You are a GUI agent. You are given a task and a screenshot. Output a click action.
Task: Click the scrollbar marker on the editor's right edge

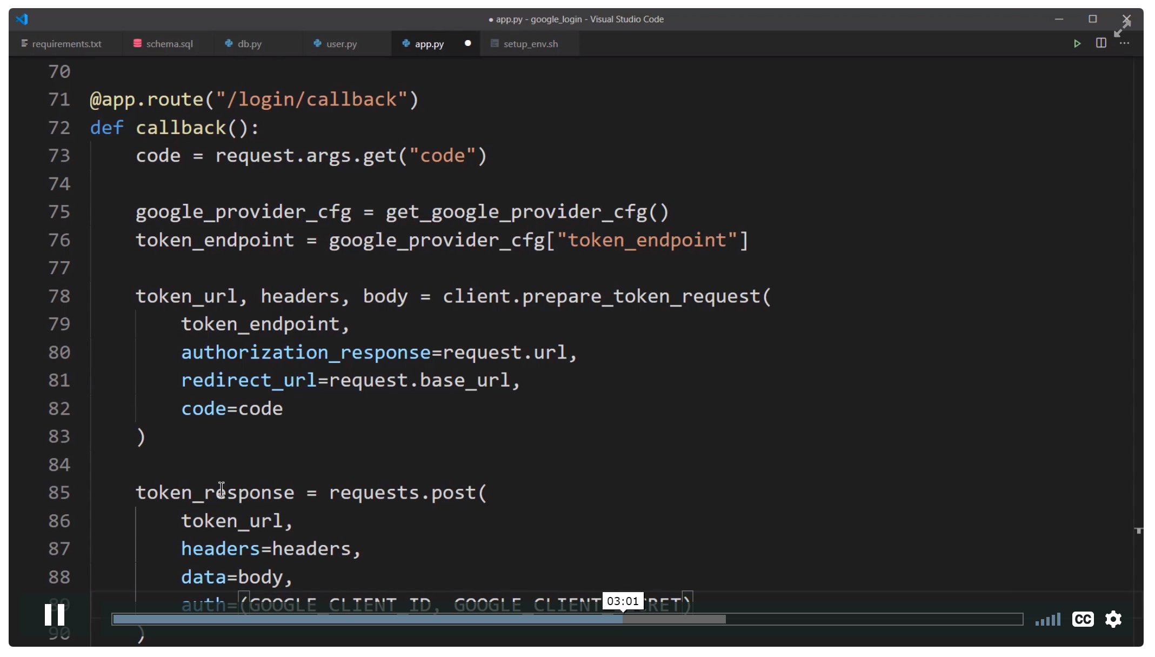click(1138, 530)
